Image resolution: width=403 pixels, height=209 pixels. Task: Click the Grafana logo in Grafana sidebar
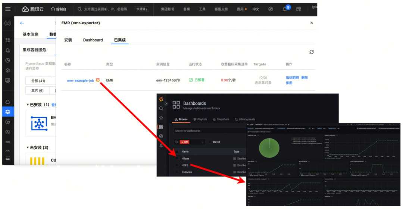tap(161, 99)
